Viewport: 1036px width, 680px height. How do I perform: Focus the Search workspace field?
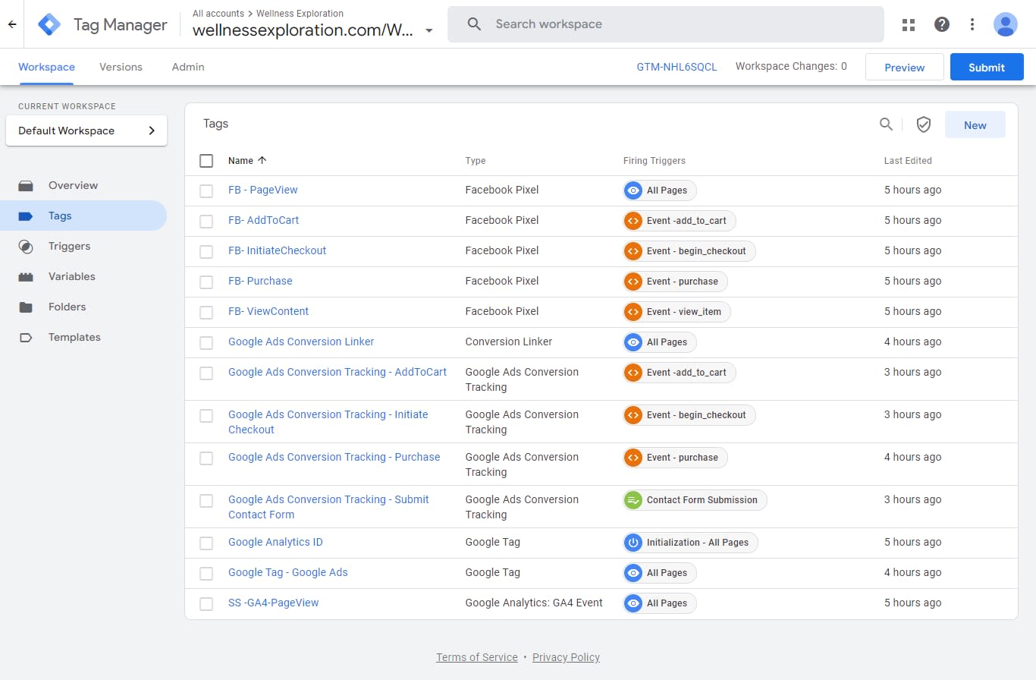pyautogui.click(x=666, y=24)
